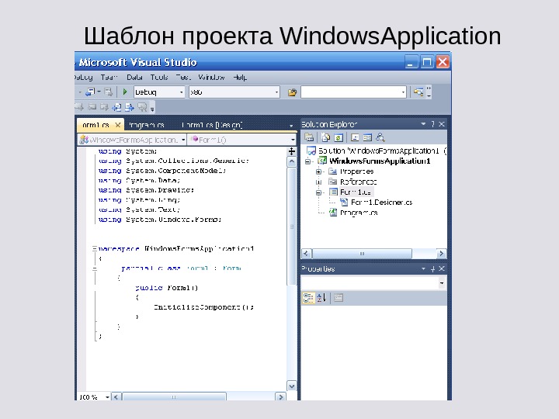Open the Help menu

point(240,78)
